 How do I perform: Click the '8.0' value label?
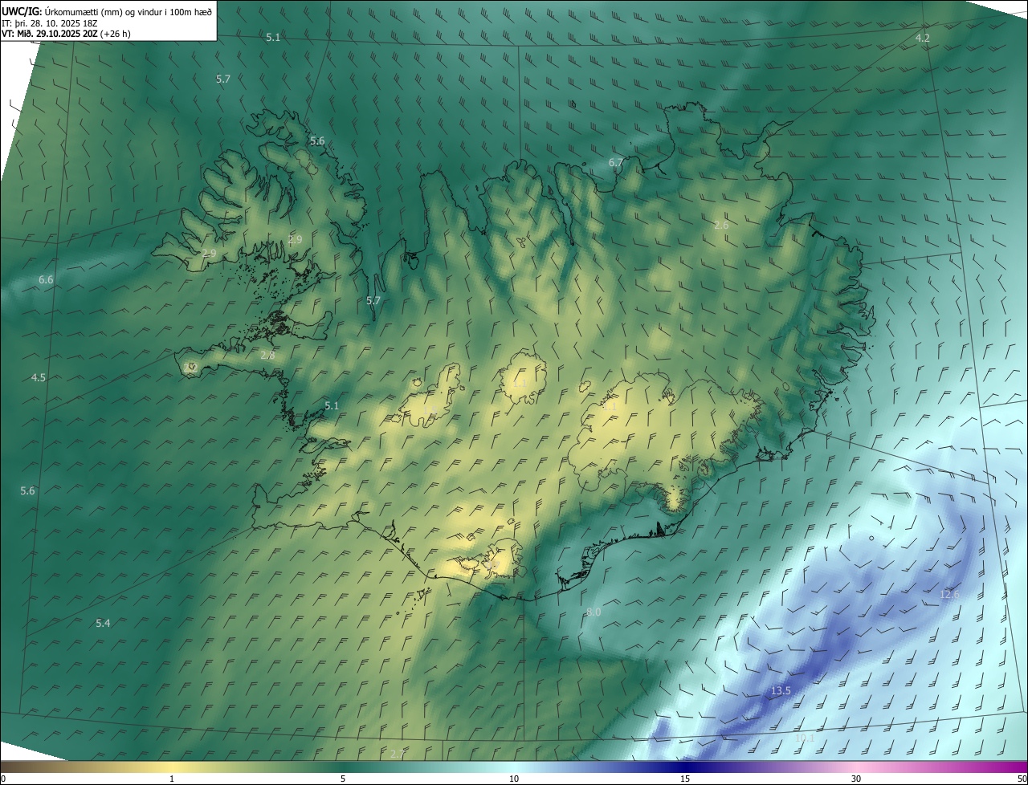(x=594, y=612)
